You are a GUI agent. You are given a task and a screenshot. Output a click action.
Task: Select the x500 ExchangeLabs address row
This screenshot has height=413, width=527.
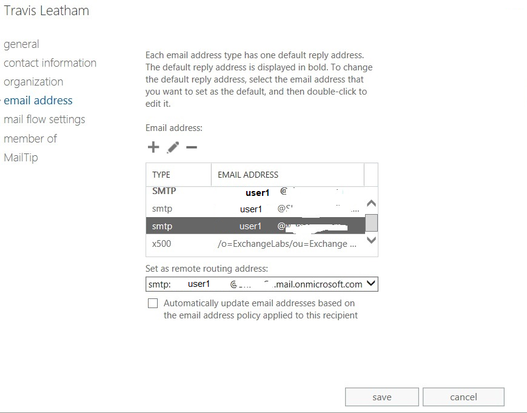click(x=255, y=244)
